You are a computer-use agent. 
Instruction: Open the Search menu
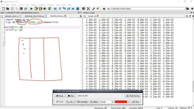[x=13, y=5]
